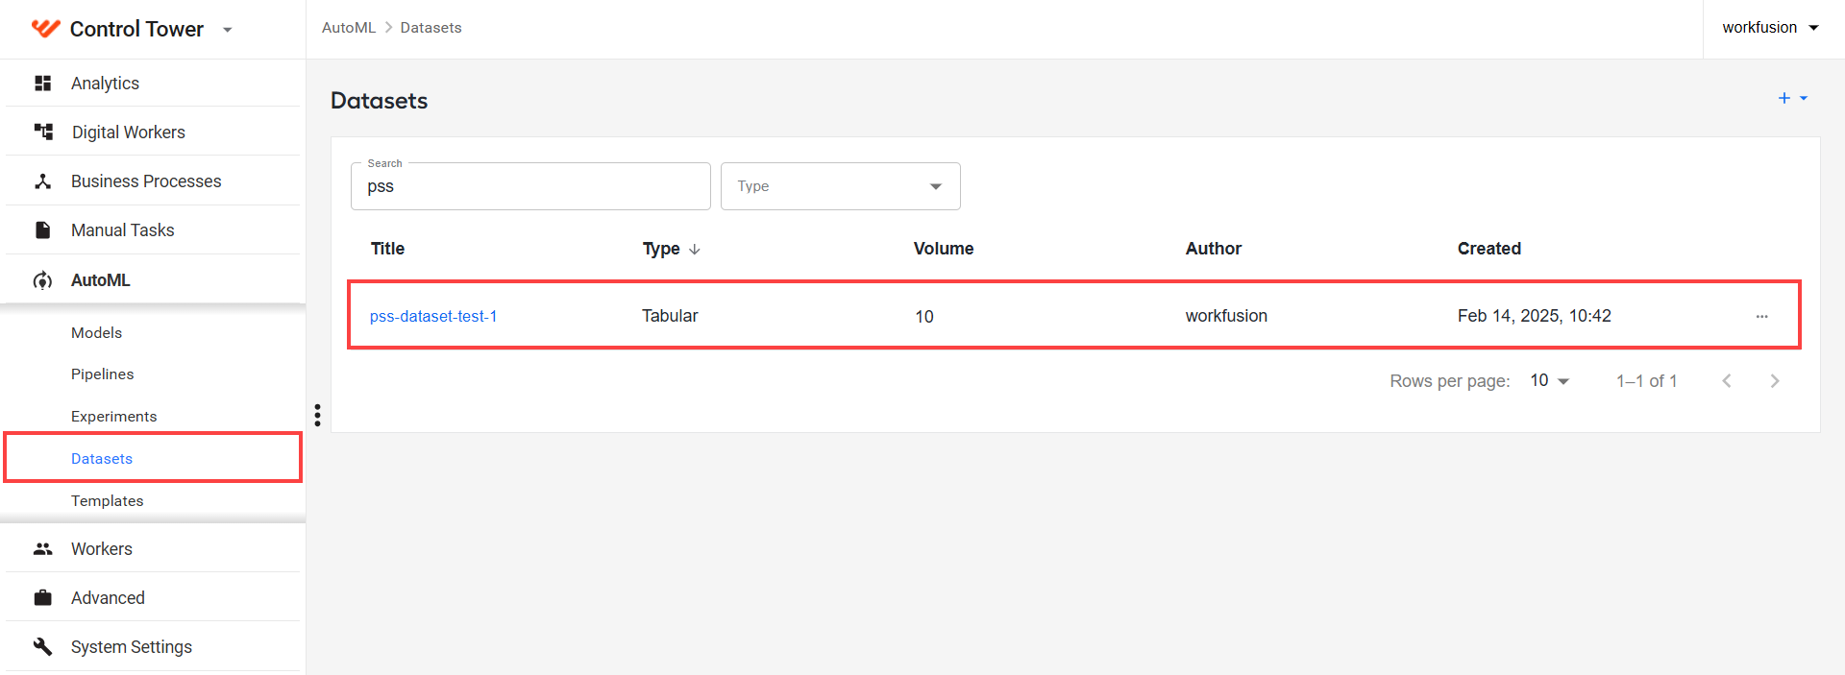Viewport: 1845px width, 675px height.
Task: Open the Type filter dropdown
Action: pos(841,186)
